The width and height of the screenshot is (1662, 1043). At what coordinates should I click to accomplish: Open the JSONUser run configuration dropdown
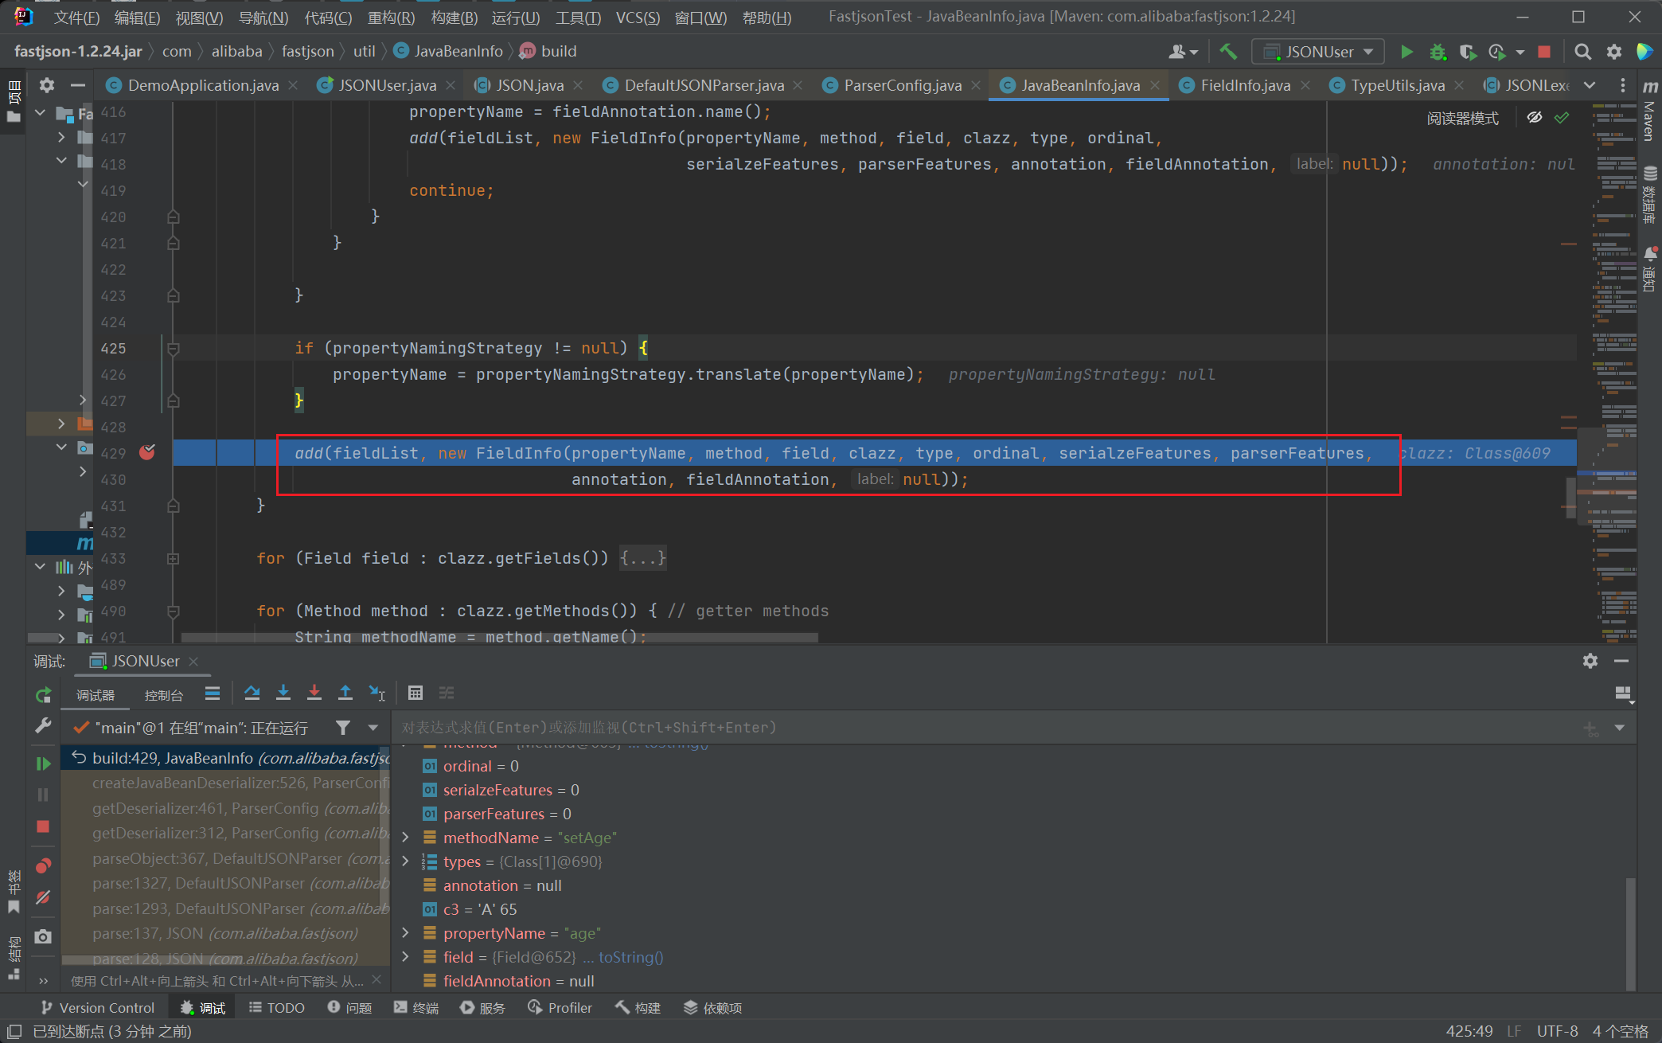1318,52
